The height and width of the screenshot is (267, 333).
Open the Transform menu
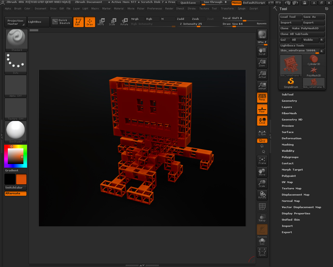(x=227, y=9)
